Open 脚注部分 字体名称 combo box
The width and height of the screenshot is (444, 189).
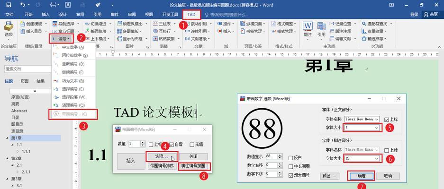362,150
